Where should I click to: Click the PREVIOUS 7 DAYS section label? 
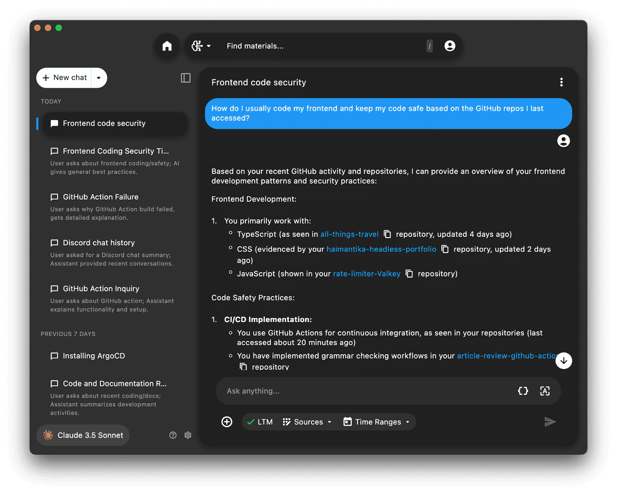[68, 334]
